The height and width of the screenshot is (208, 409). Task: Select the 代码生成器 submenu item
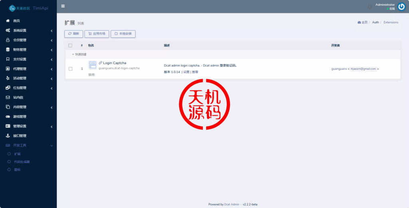click(x=22, y=162)
